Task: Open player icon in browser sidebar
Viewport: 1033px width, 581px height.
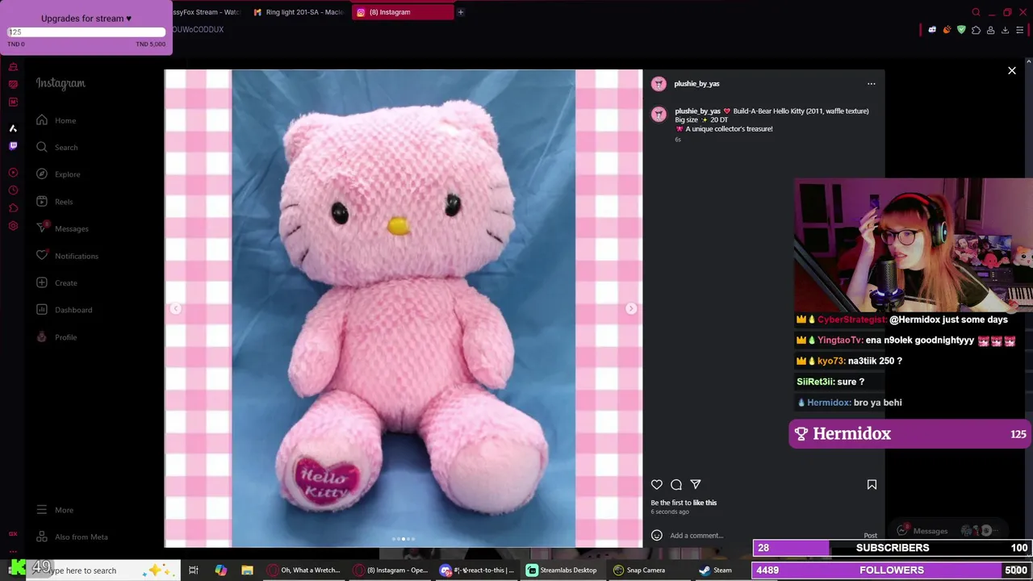Action: (13, 173)
